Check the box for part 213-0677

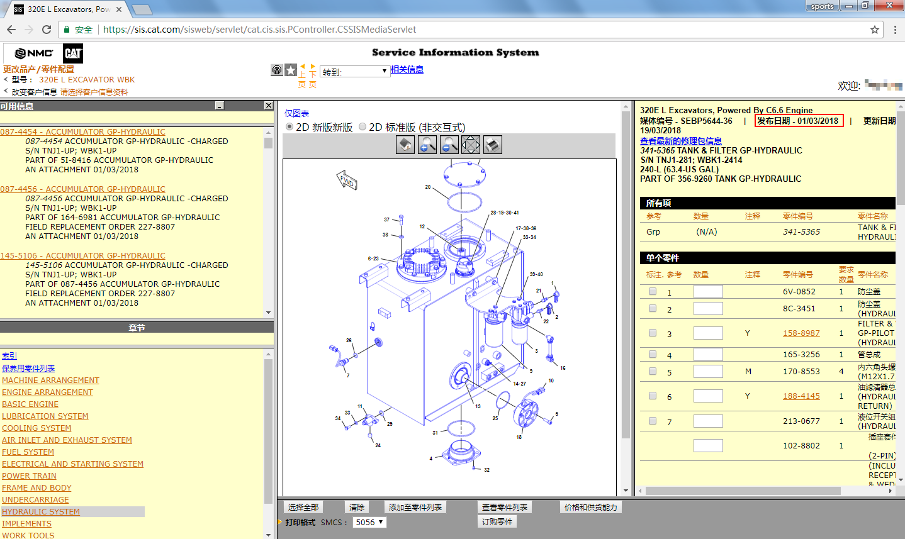pyautogui.click(x=653, y=421)
